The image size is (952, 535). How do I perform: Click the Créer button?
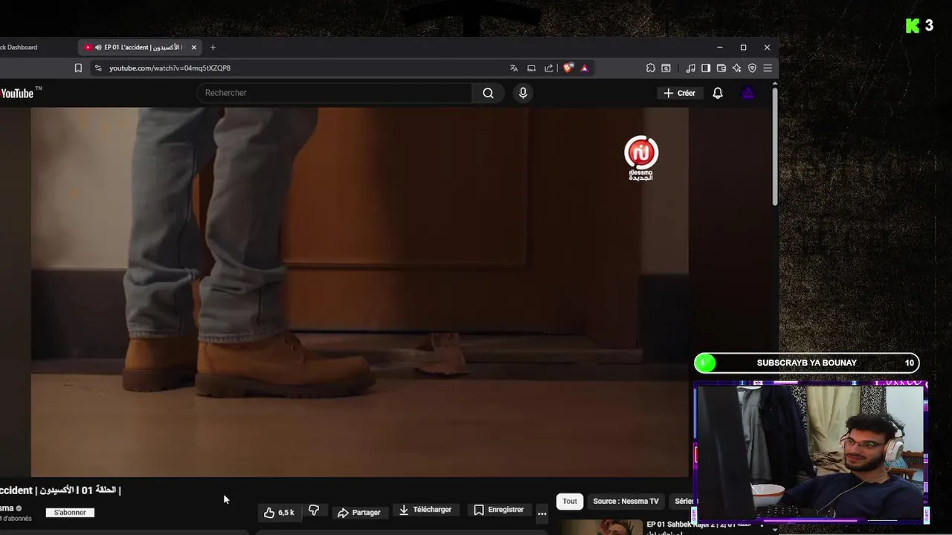(679, 93)
